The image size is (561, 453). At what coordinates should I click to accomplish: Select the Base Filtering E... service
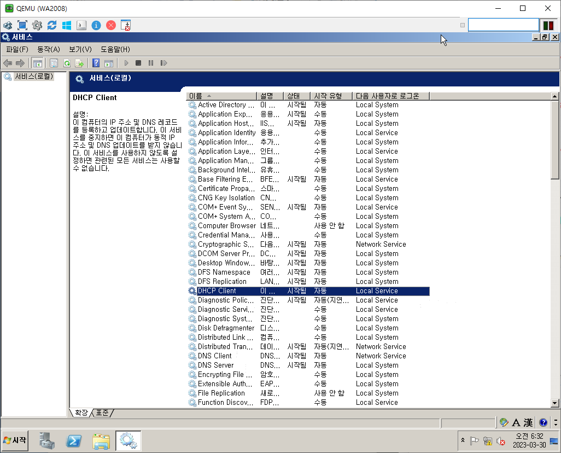308,179
